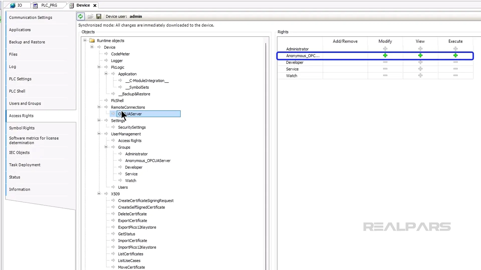The height and width of the screenshot is (270, 481).
Task: Collapse the UserManagement tree node
Action: tap(99, 134)
